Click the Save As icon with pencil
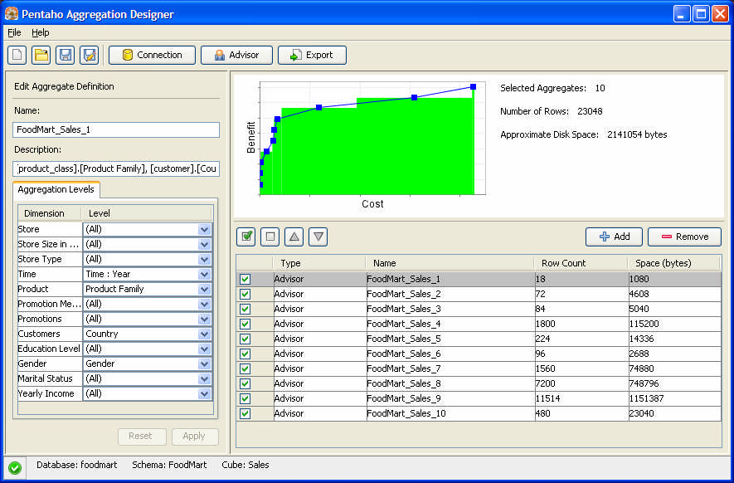Viewport: 734px width, 483px height. click(89, 56)
